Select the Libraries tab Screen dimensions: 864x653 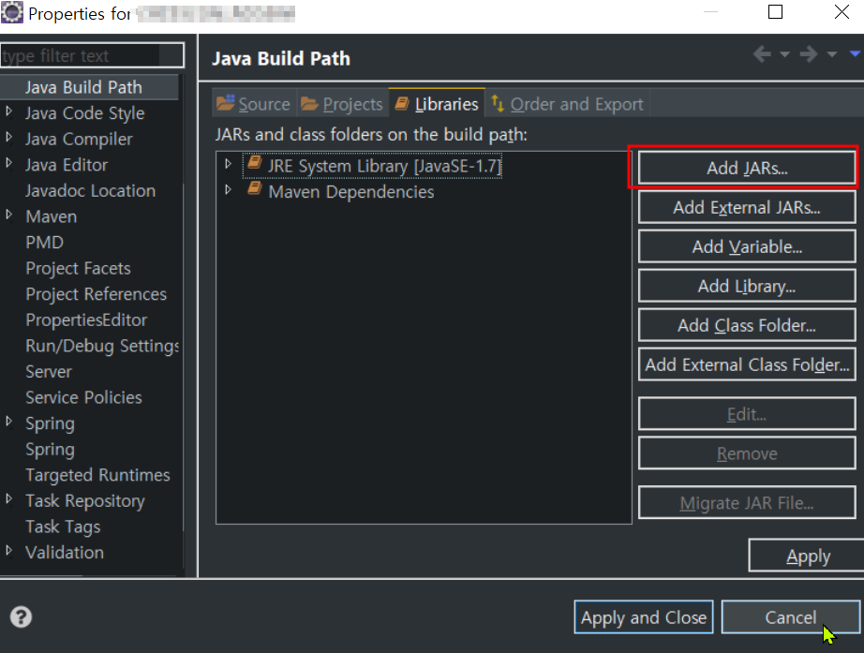tap(437, 103)
